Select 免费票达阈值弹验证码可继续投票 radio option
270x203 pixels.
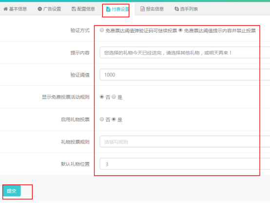coord(102,30)
